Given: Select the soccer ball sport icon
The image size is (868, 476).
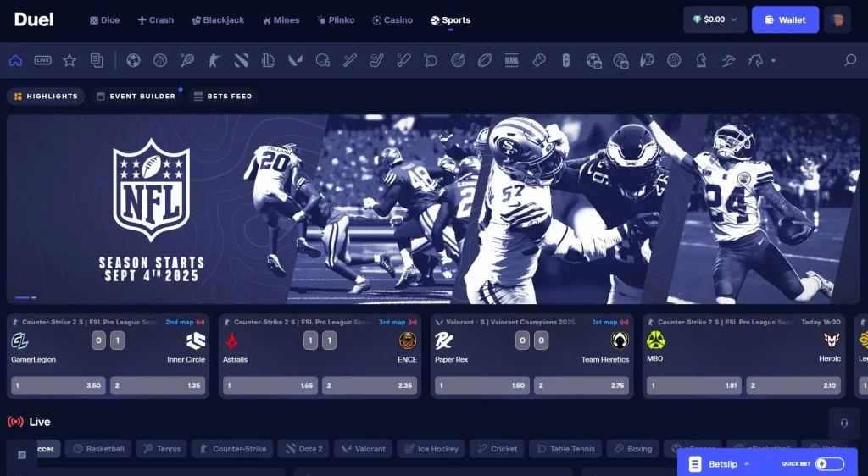Looking at the screenshot, I should [133, 60].
